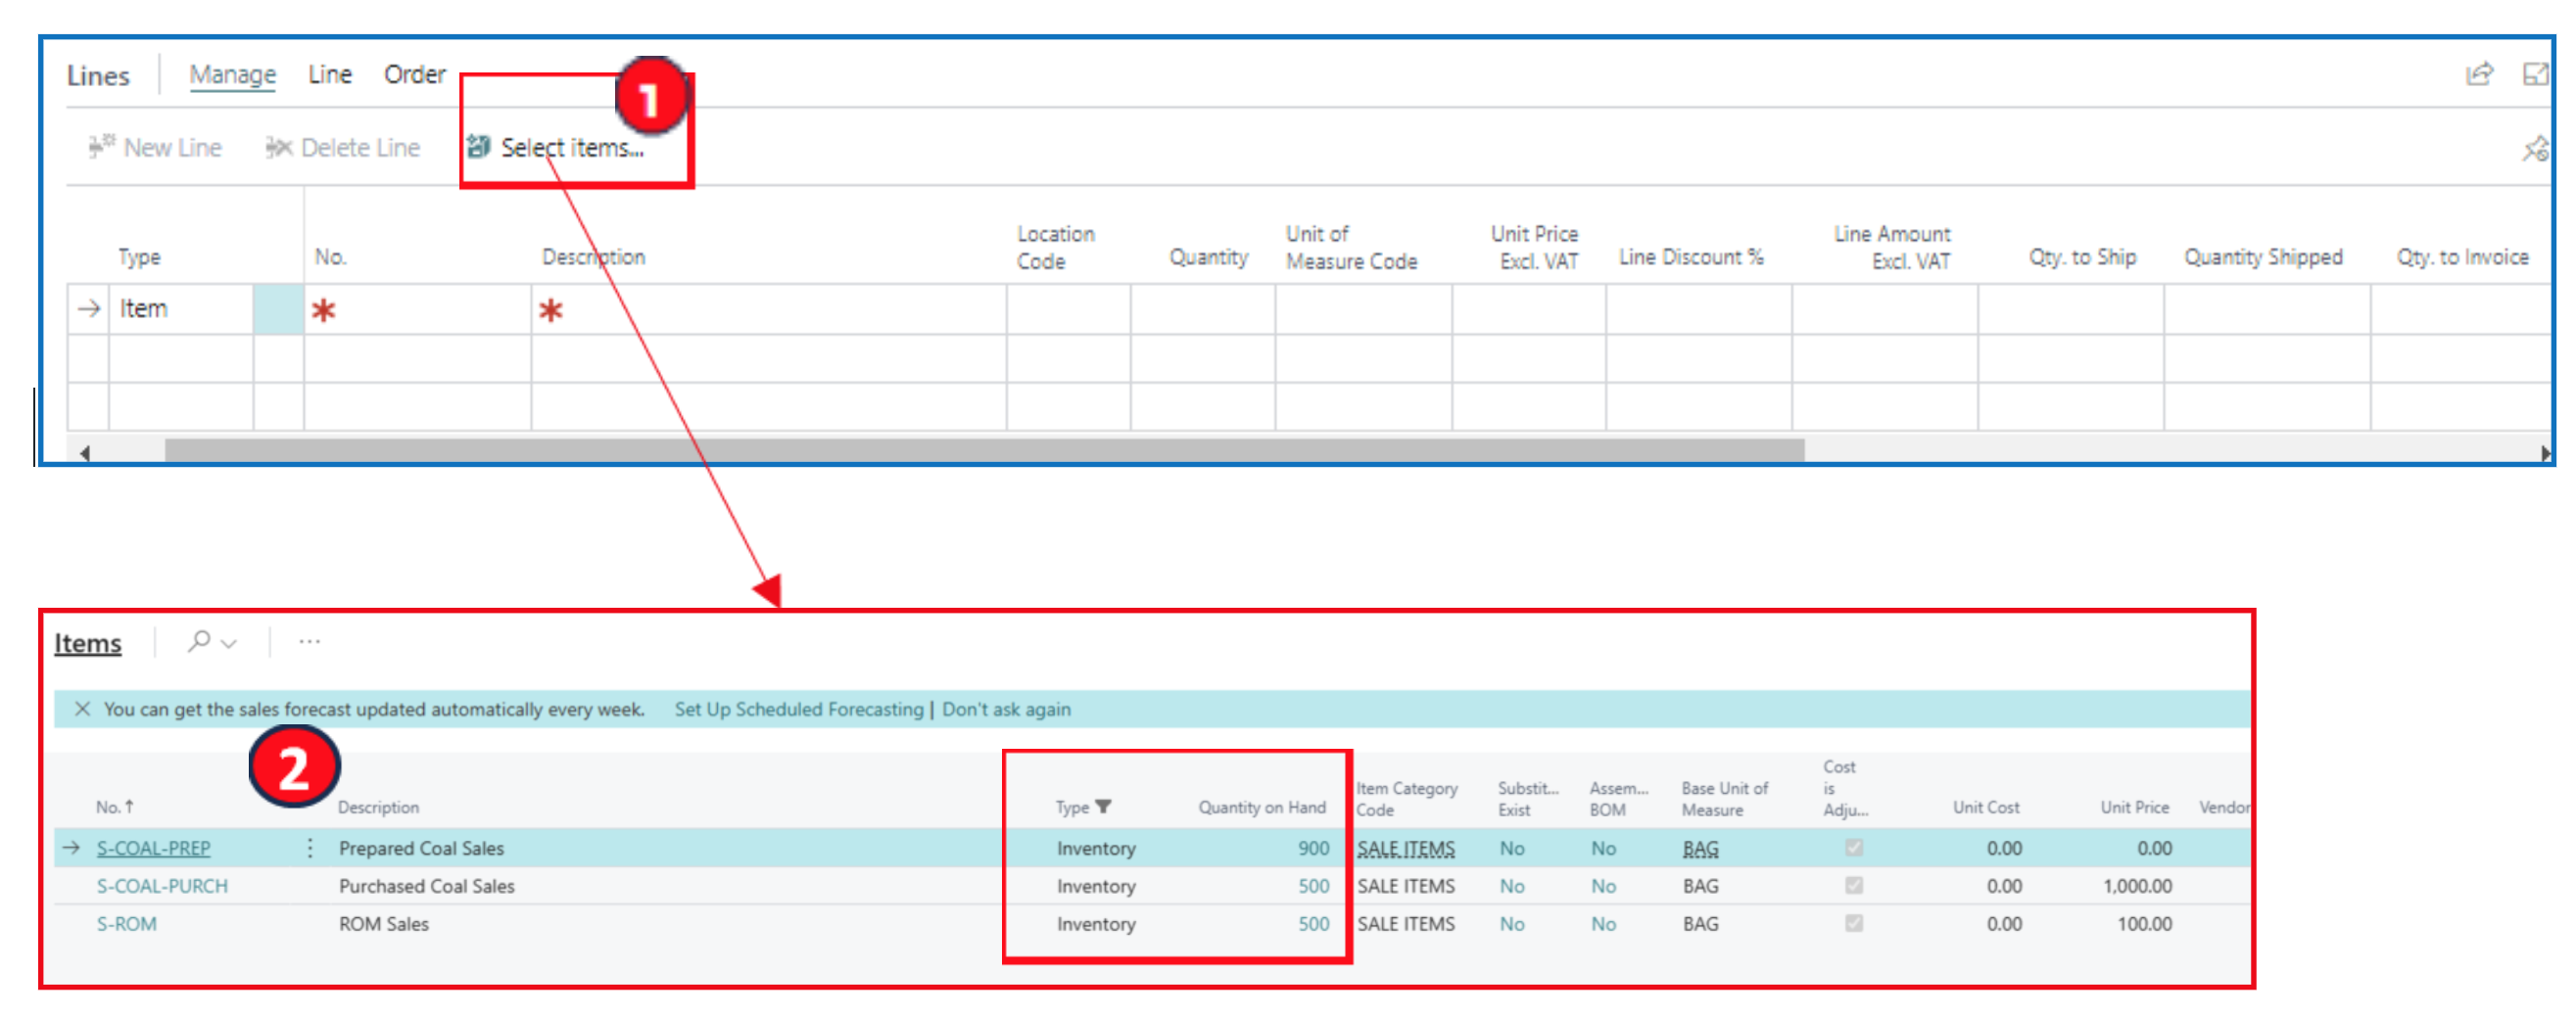
Task: Click the search magnifier icon in Items
Action: pos(199,640)
